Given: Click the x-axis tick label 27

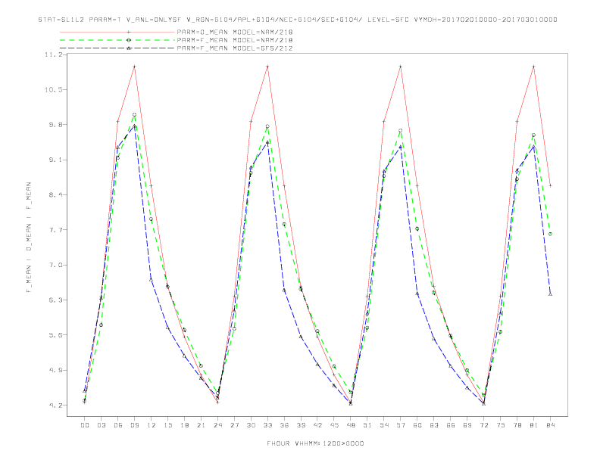Looking at the screenshot, I should 235,425.
